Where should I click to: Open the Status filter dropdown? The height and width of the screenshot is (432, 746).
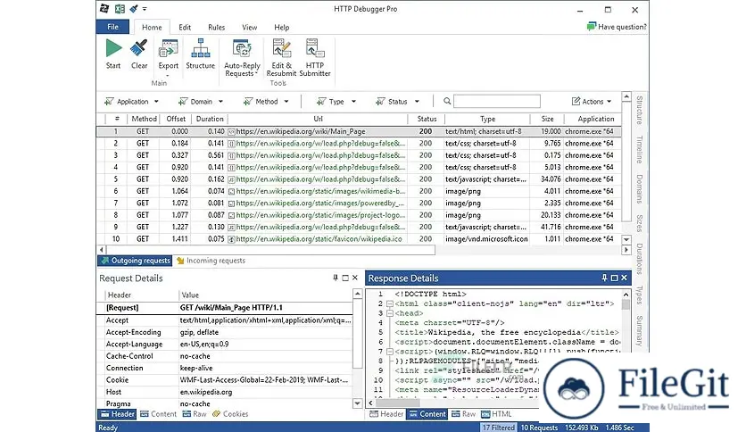coord(397,102)
